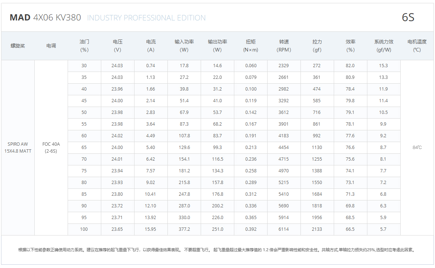Click the current 0.74 cell

coord(151,66)
